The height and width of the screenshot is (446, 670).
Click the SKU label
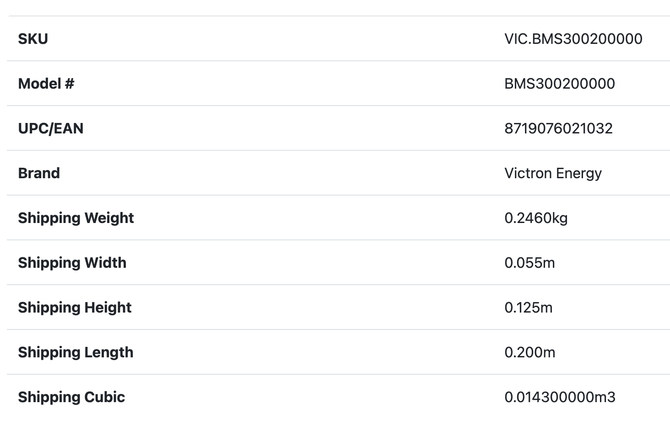33,39
